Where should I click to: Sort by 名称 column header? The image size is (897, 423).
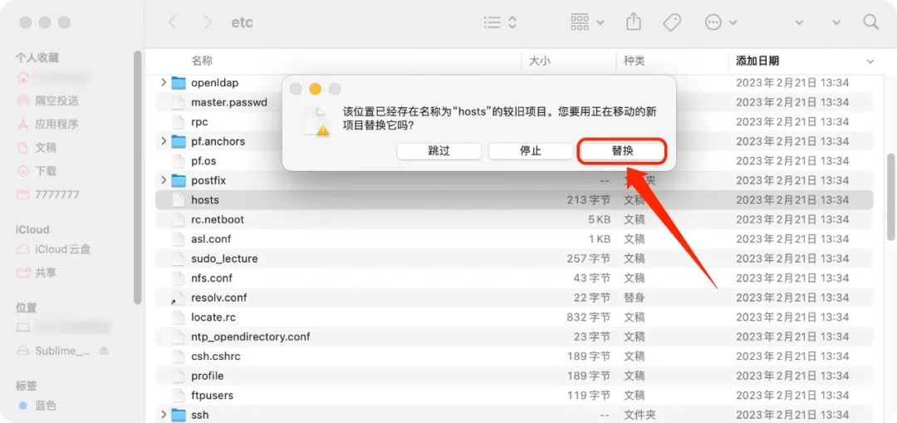click(x=202, y=61)
